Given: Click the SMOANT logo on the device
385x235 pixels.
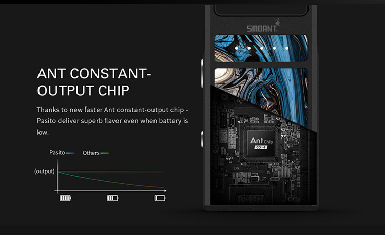Looking at the screenshot, I should click(262, 27).
